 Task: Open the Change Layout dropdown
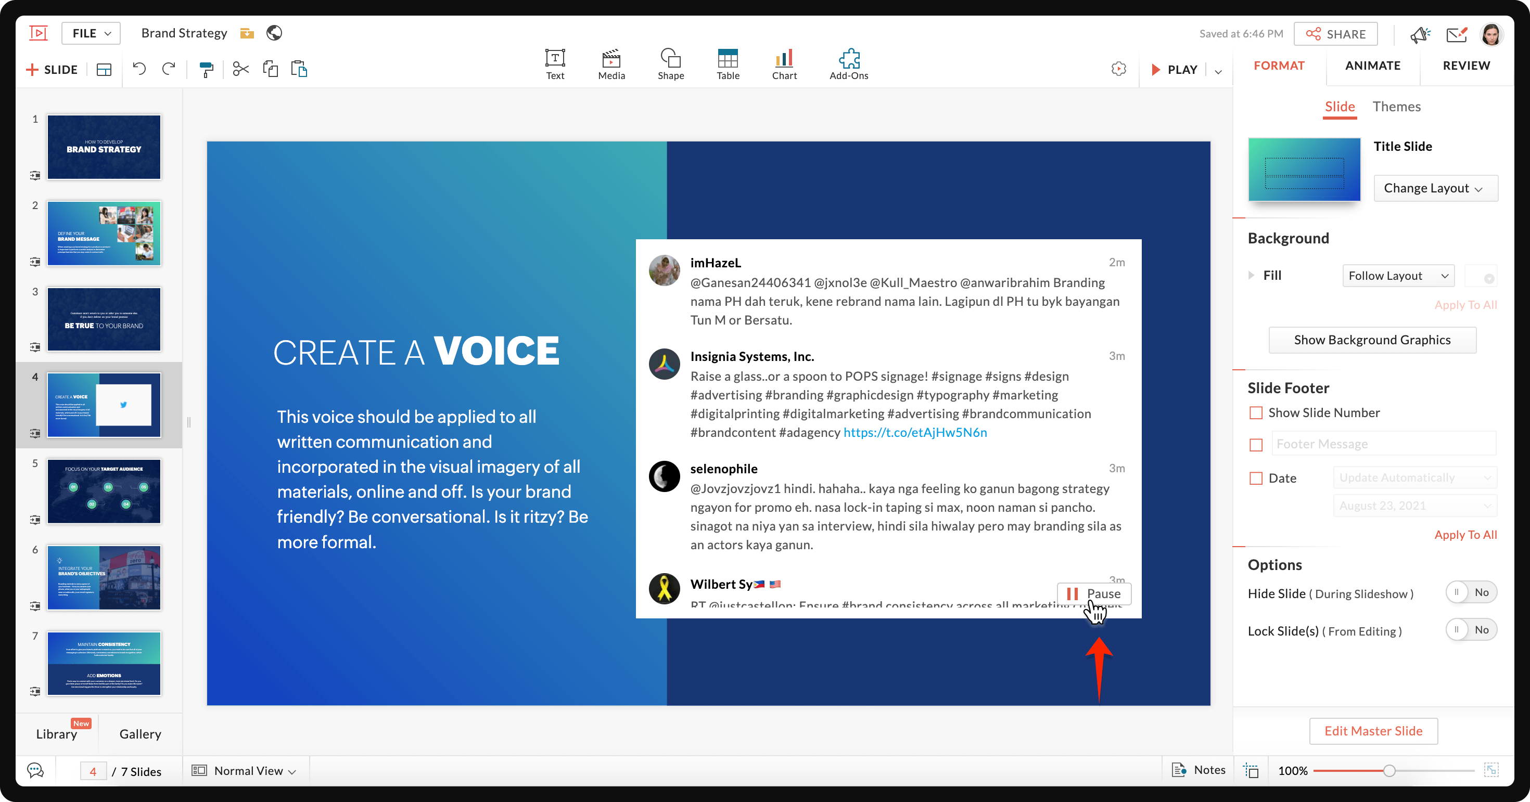[x=1435, y=188]
